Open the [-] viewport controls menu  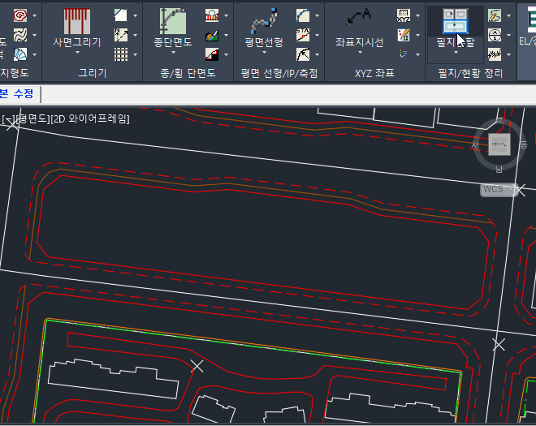[8, 119]
